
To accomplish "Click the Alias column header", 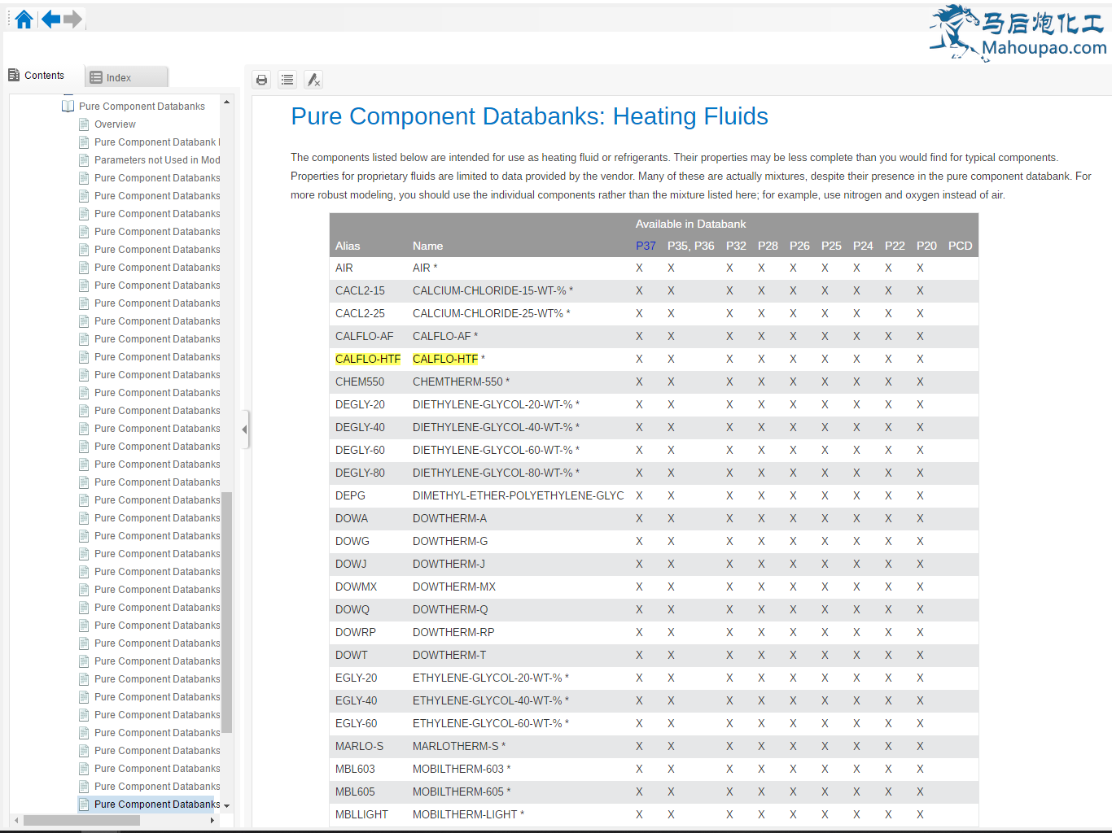I will click(x=348, y=246).
